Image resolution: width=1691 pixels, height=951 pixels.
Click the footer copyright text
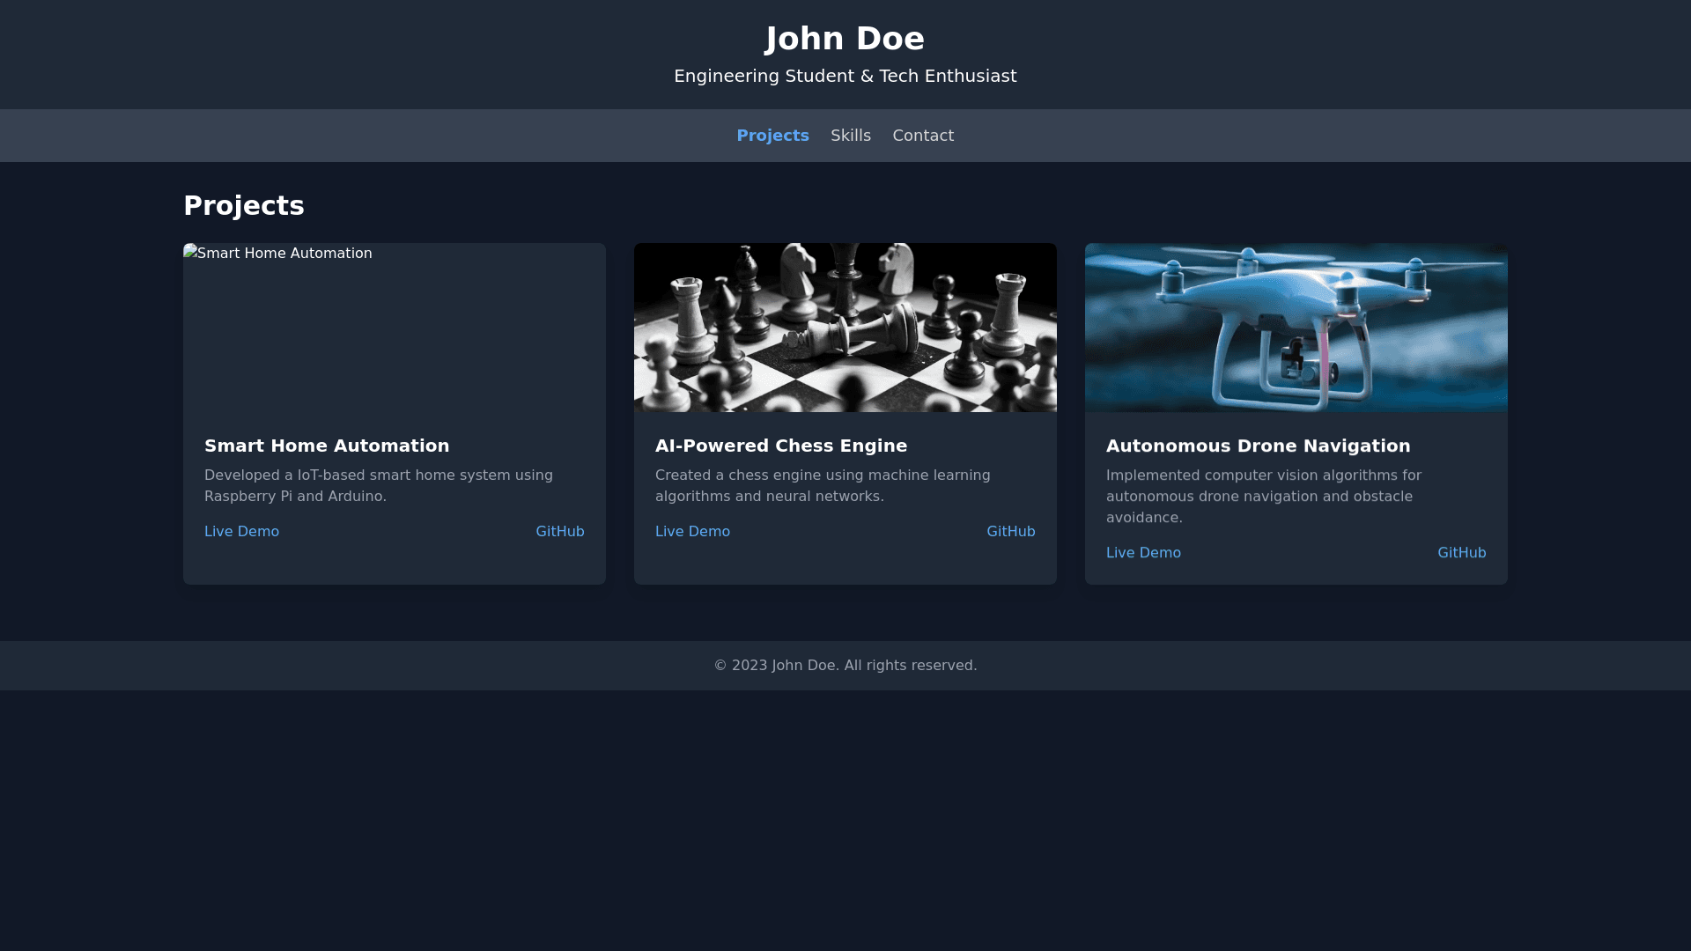[x=845, y=666]
